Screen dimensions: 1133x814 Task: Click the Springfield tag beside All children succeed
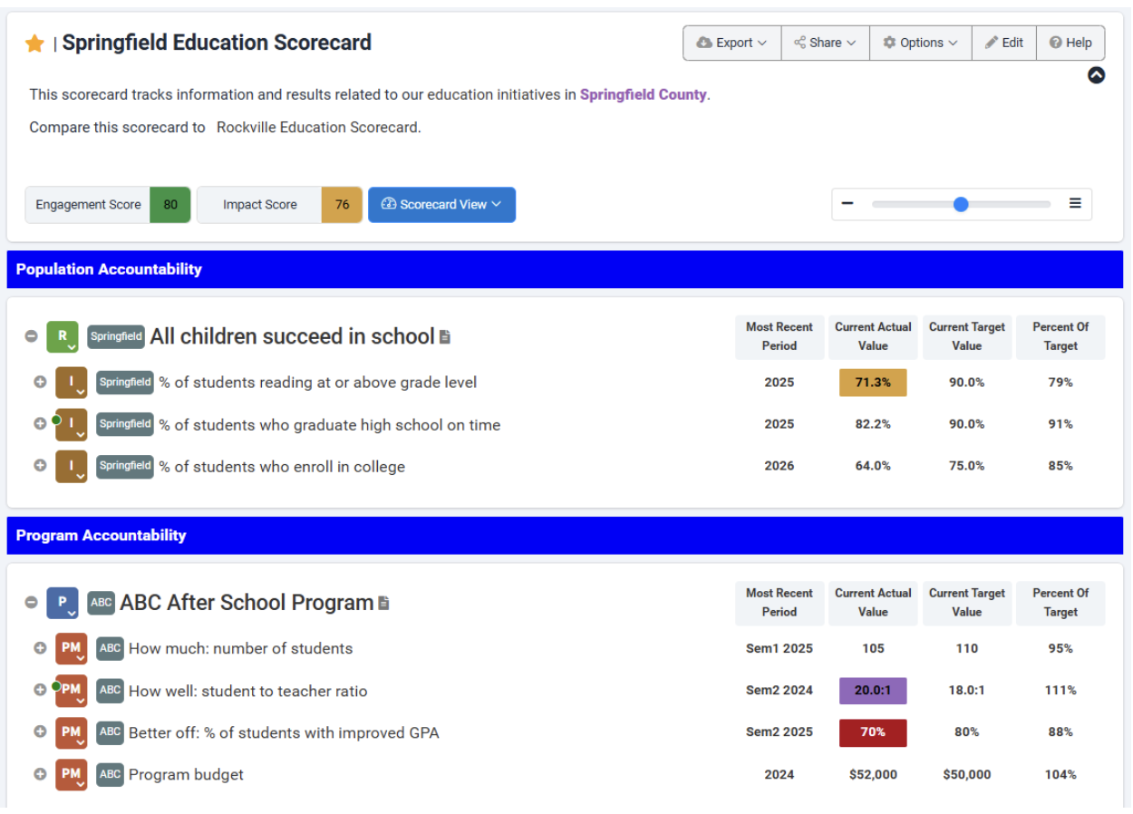(116, 337)
